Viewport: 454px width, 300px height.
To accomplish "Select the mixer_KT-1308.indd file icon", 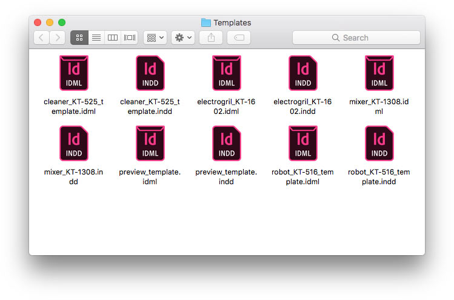I will click(x=73, y=143).
